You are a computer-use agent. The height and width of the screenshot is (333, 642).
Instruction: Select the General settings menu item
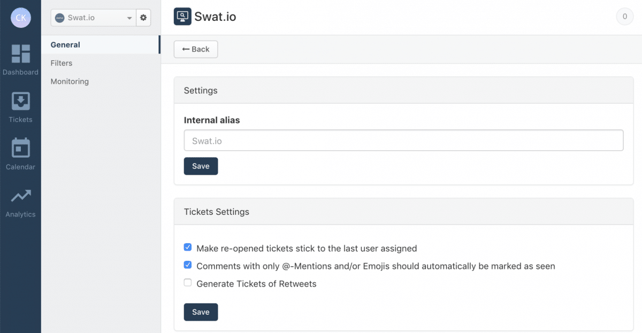100,45
